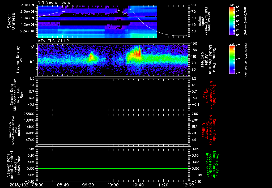272x188 pixels.
Task: Click the green Model Constant acceleration axis title
Action: 212,166
